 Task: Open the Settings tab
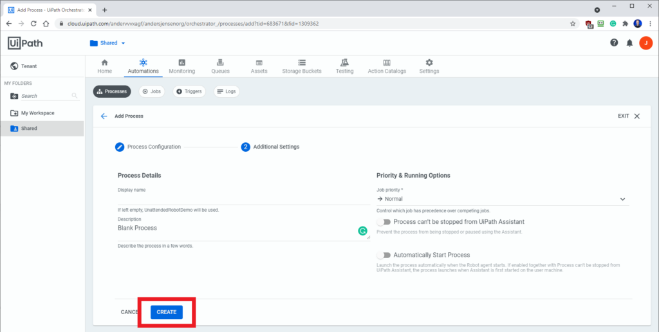(x=429, y=66)
